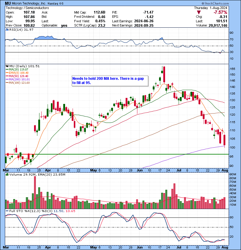Select the EMA(8) 108.40 legend entry
The height and width of the screenshot is (250, 241).
point(17,73)
